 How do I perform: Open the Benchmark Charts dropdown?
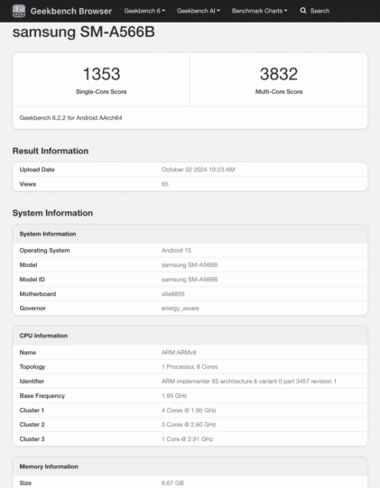[x=259, y=11]
